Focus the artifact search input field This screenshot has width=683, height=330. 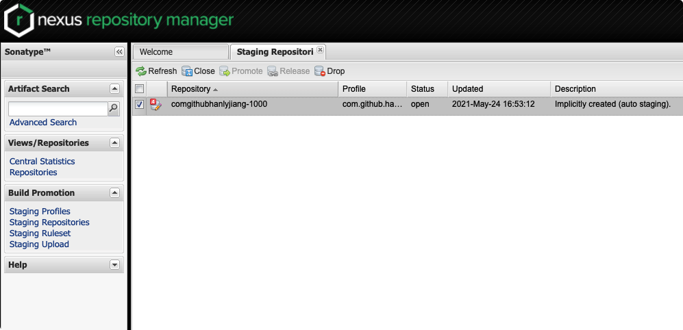pyautogui.click(x=58, y=109)
